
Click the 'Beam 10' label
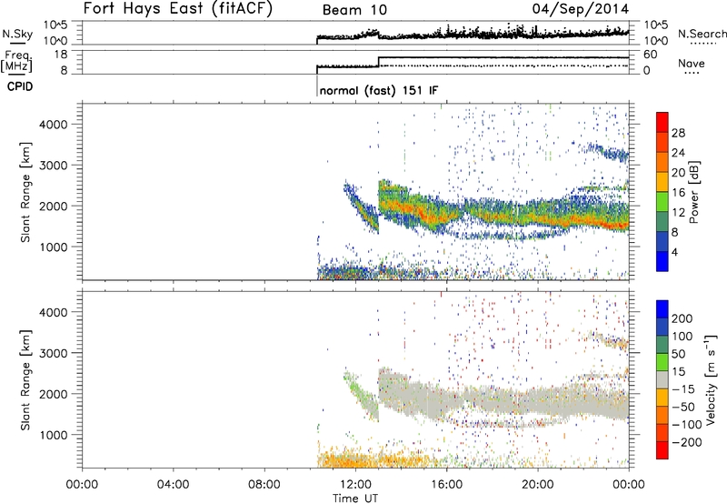pos(354,10)
